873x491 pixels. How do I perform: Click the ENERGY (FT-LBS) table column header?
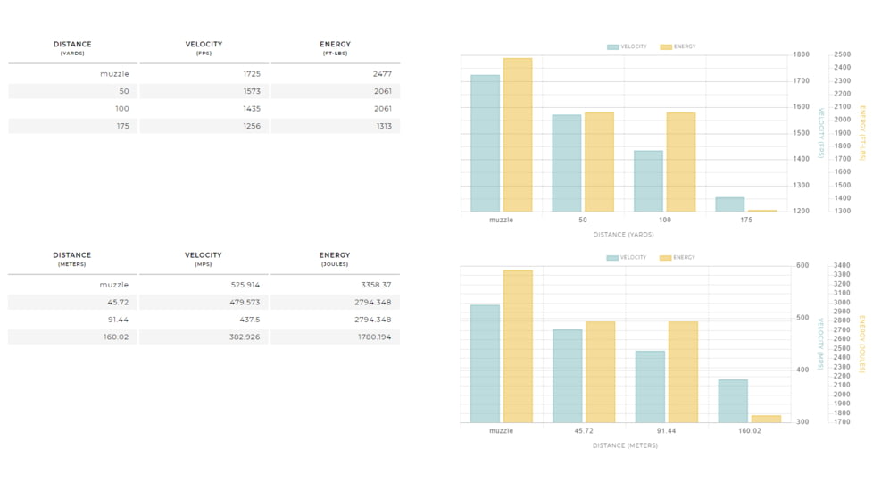pyautogui.click(x=335, y=48)
